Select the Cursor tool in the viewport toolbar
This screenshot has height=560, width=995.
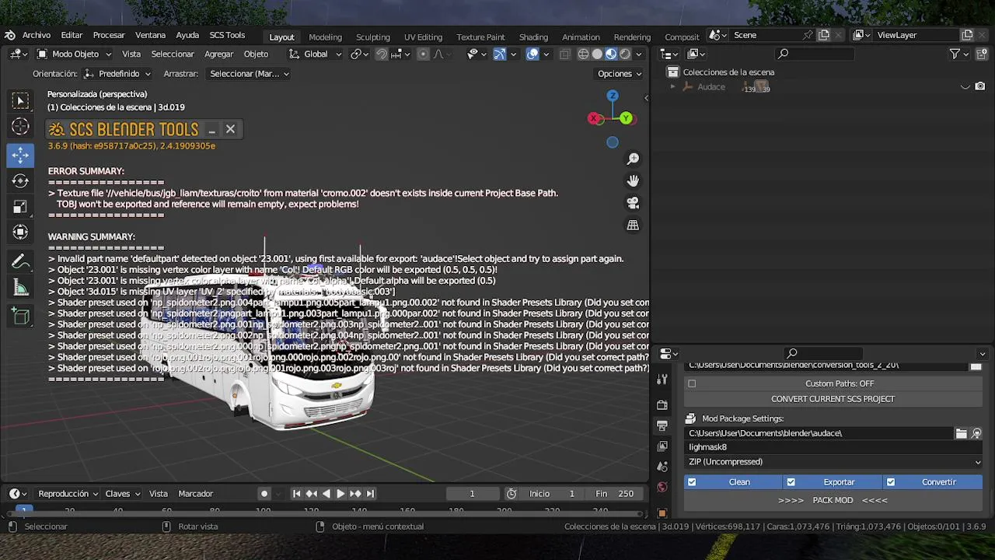click(20, 127)
